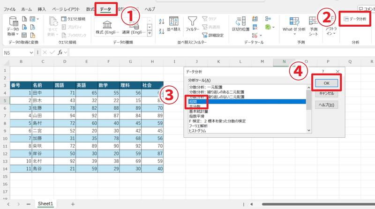Click the Remove Duplicates icon
This screenshot has height=209, width=375.
(x=255, y=27)
